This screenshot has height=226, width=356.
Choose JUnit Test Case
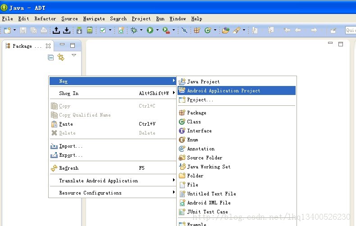click(237, 212)
